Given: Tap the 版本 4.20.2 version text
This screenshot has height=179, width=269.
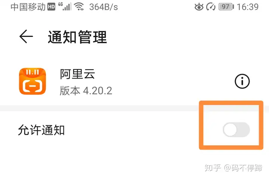Looking at the screenshot, I should (86, 91).
